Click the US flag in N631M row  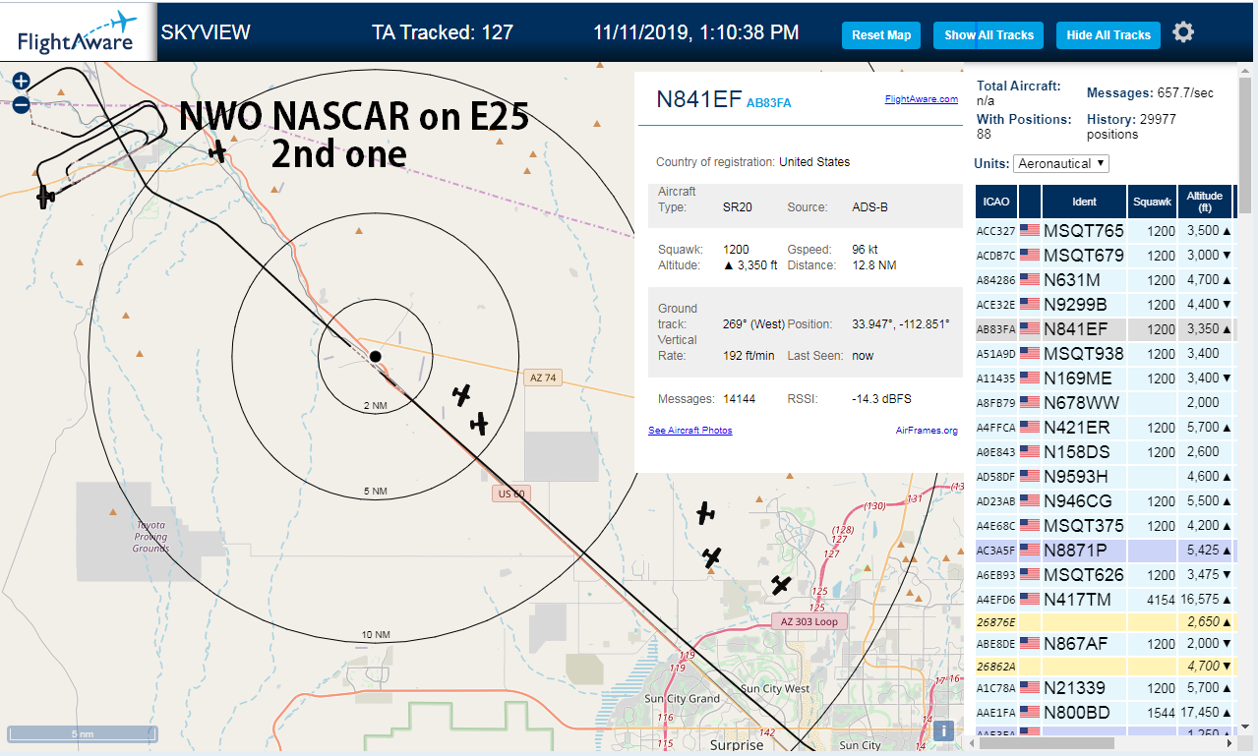coord(1030,280)
